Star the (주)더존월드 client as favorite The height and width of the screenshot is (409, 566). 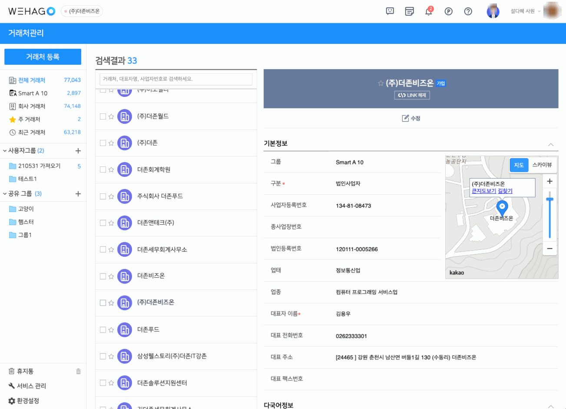[x=111, y=116]
